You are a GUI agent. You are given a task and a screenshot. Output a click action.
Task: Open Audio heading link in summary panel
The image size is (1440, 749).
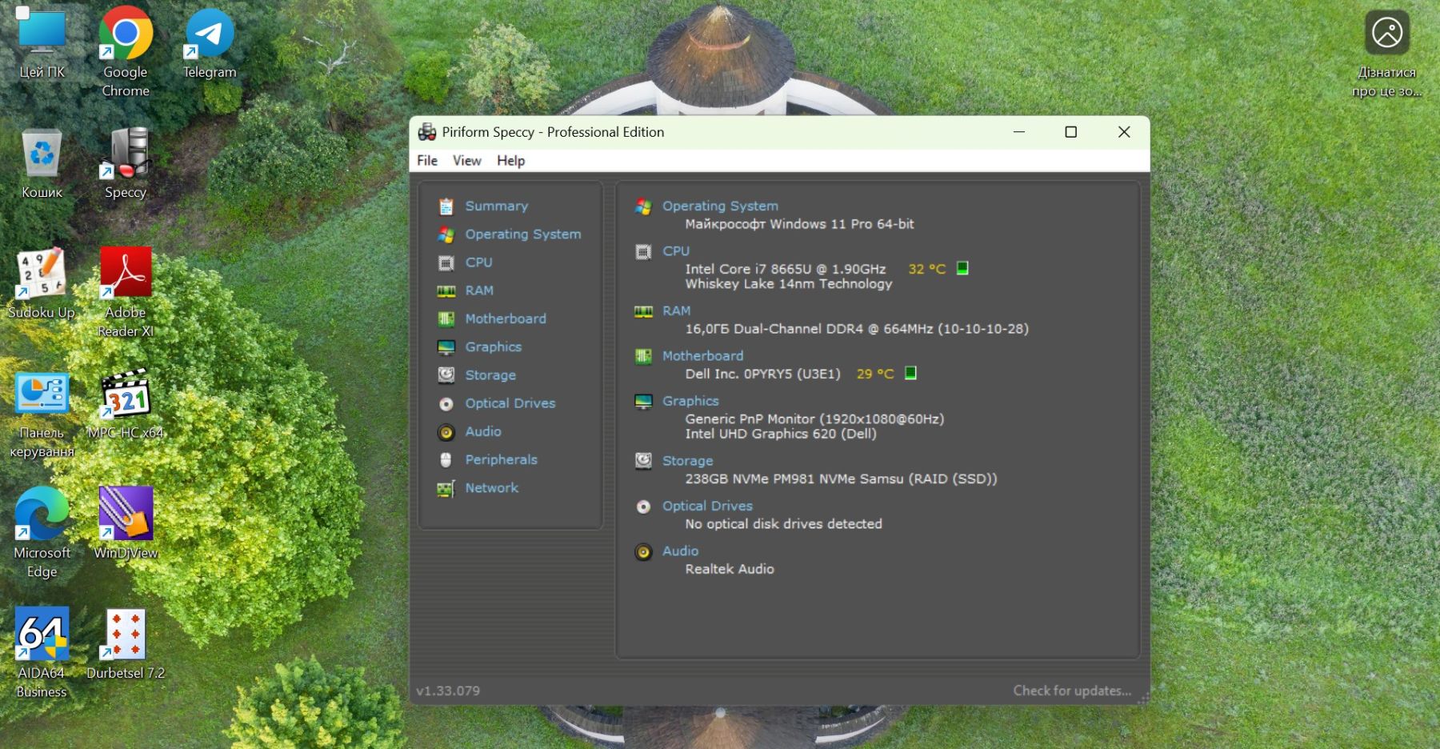click(680, 551)
